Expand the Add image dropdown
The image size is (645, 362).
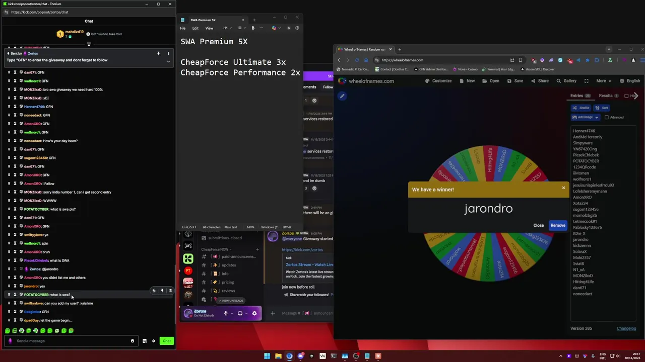pyautogui.click(x=585, y=117)
